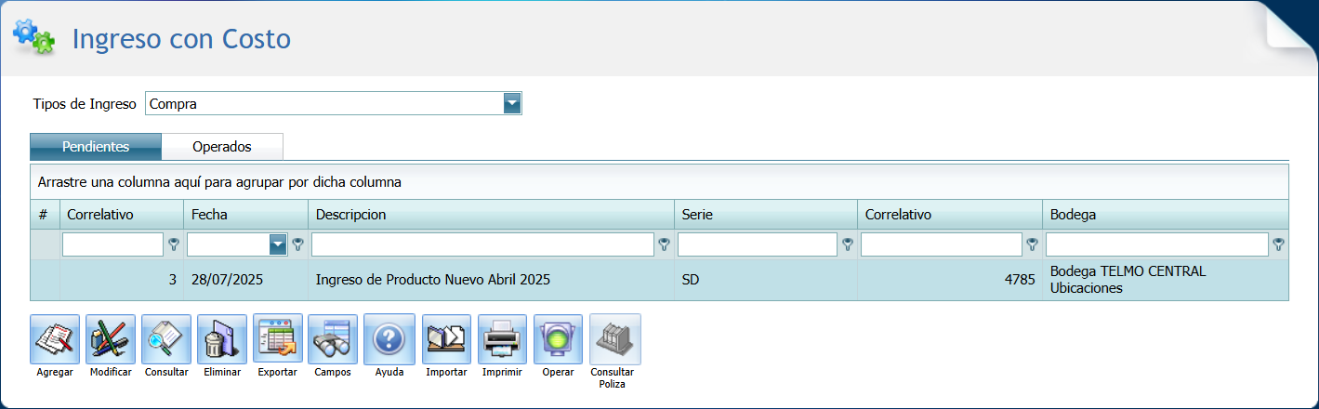Sort by the Bodega column header

point(1073,215)
